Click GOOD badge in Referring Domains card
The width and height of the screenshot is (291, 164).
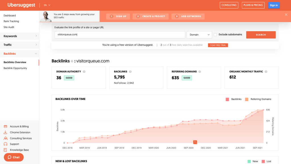pos(187,78)
